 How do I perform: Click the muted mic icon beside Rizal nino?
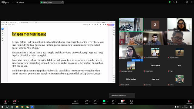[x=144, y=85]
